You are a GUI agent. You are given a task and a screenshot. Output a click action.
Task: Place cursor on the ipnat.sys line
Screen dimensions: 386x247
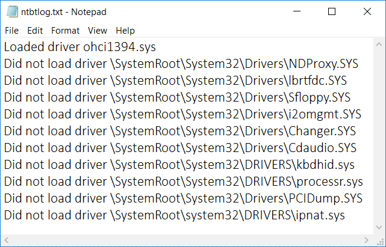click(x=174, y=215)
